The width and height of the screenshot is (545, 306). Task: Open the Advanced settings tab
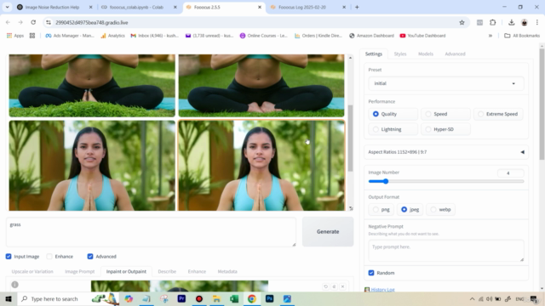(x=455, y=54)
